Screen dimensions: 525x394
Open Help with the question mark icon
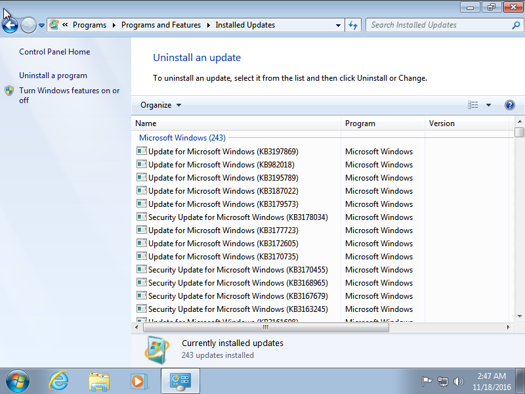(x=510, y=105)
